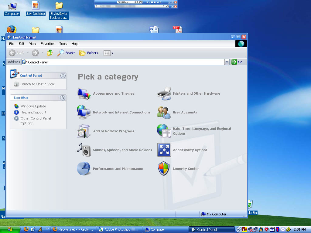Screen dimensions: 311x233
Task: Pause playback on the media player bar
Action: click(x=152, y=2)
